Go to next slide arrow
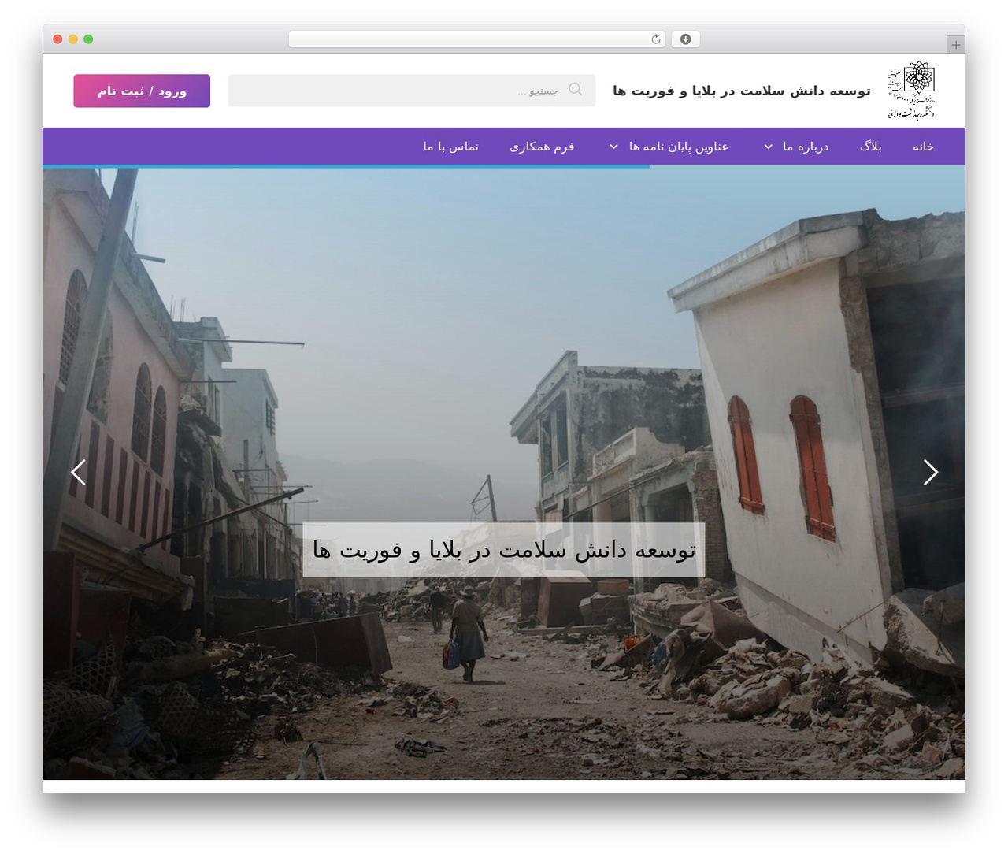 tap(931, 472)
